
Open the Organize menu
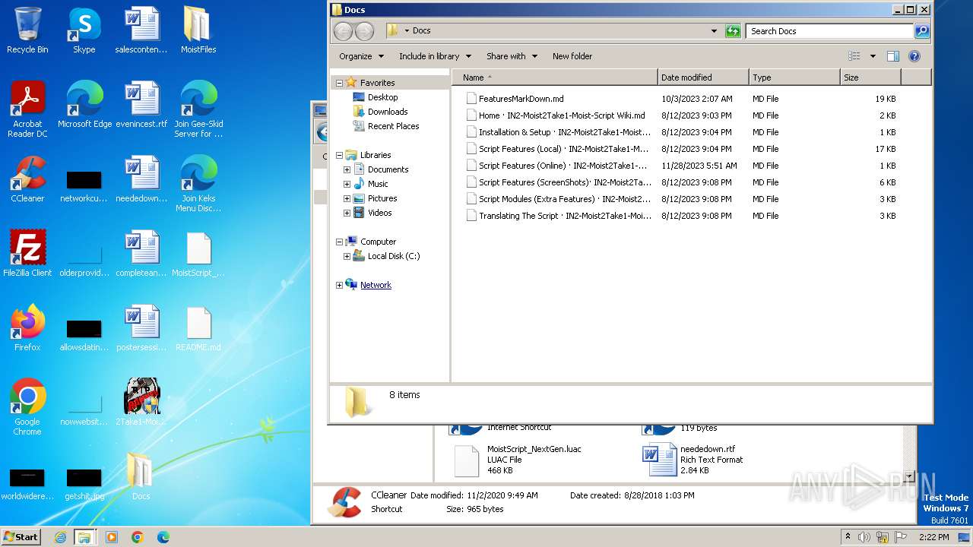pyautogui.click(x=361, y=56)
